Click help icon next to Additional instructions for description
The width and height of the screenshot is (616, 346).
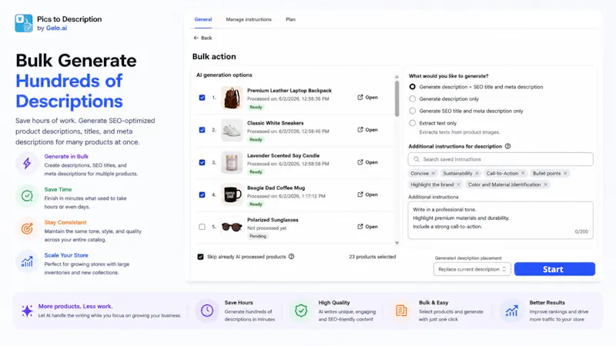click(x=507, y=146)
